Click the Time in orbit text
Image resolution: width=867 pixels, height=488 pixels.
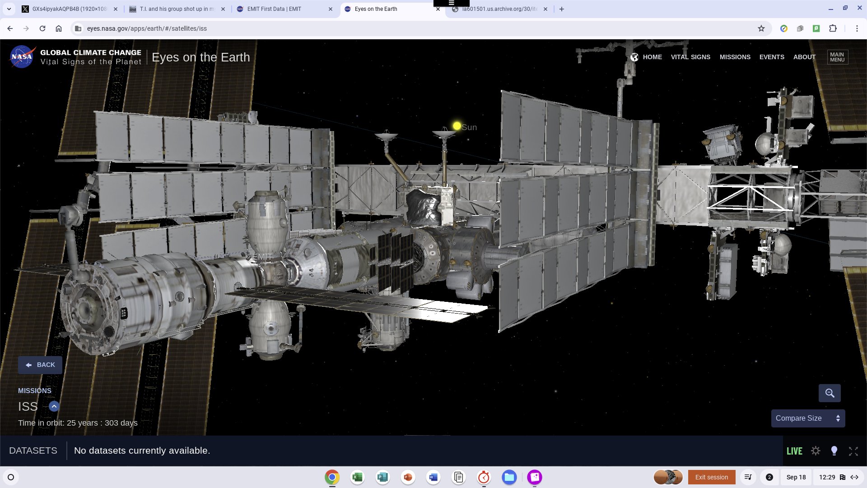pos(78,423)
